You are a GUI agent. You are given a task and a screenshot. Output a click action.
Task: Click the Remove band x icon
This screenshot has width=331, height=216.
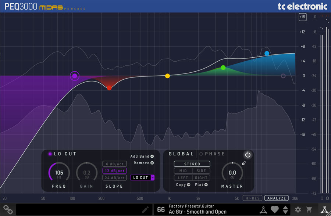[x=152, y=163]
